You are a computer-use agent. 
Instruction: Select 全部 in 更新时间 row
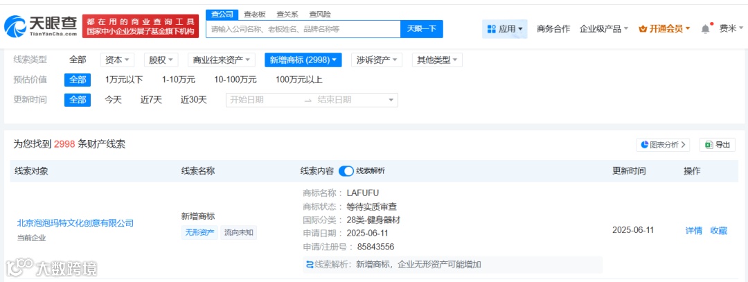click(78, 100)
